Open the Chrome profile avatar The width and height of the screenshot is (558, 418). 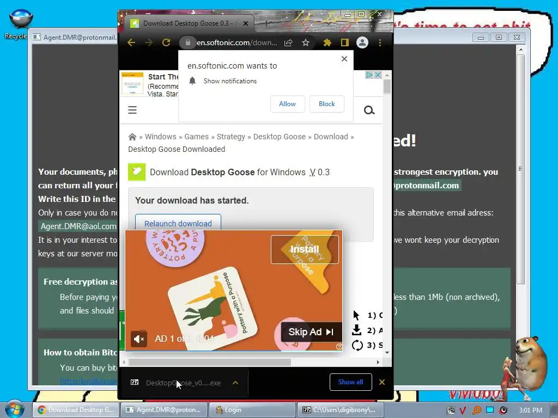[362, 42]
